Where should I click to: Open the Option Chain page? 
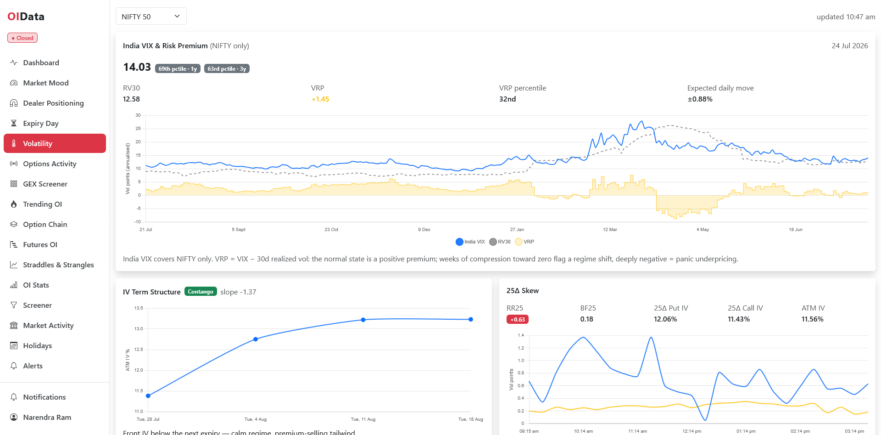(55, 224)
